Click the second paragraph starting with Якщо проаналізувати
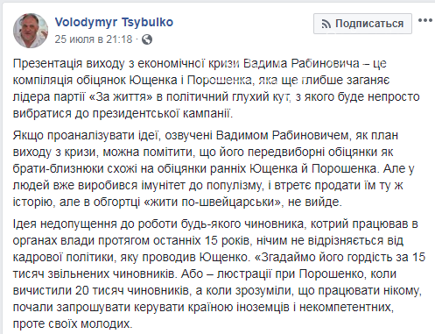This screenshot has width=435, height=334. tap(214, 168)
